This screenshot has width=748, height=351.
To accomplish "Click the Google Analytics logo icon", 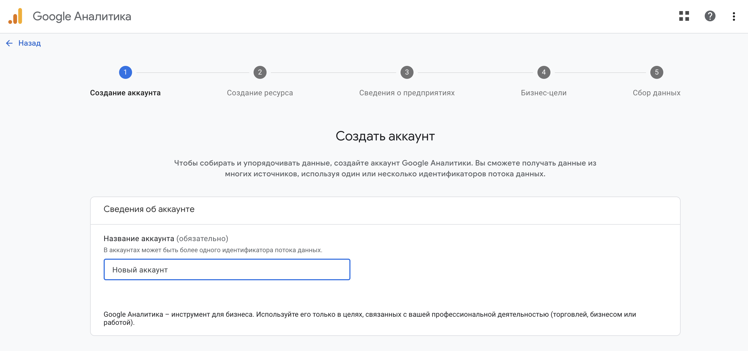I will tap(15, 16).
